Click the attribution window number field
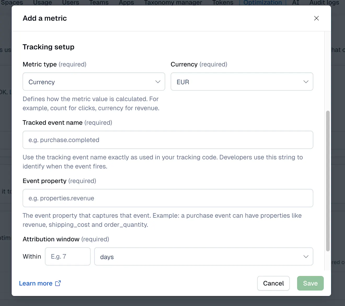The width and height of the screenshot is (345, 306). (x=67, y=256)
